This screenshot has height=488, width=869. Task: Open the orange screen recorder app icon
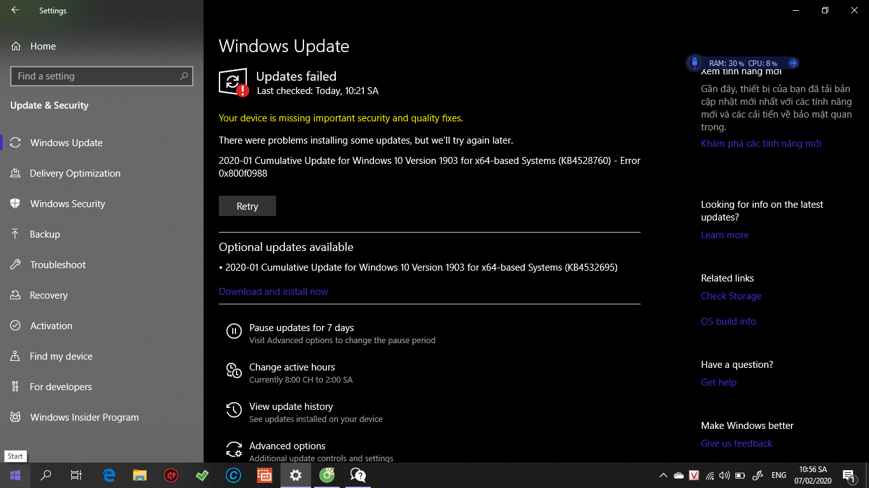coord(265,475)
